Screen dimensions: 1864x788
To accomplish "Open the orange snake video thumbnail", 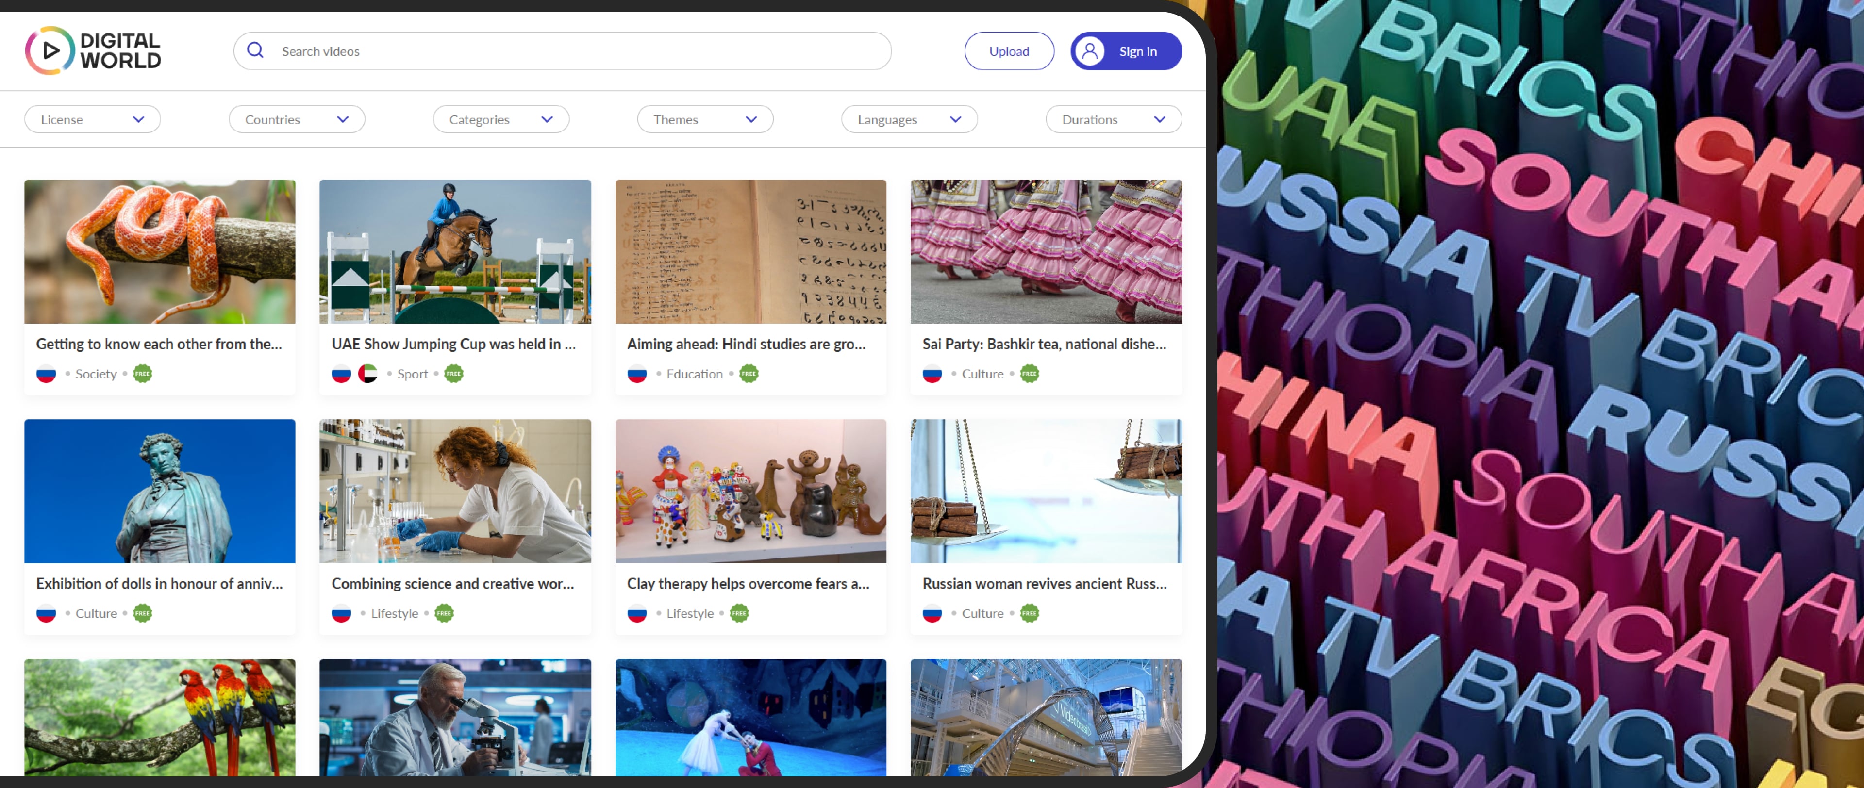I will (160, 251).
